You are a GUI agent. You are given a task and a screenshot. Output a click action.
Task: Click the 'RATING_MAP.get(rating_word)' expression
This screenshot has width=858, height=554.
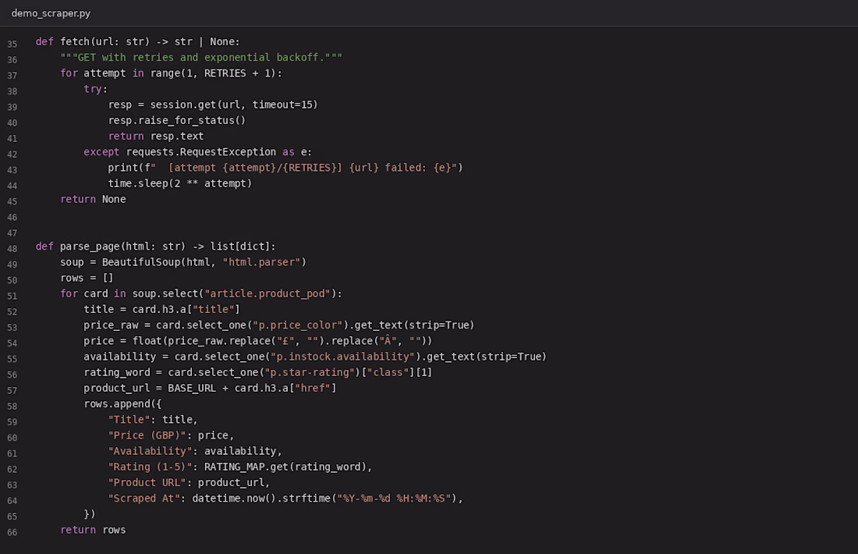coord(285,467)
